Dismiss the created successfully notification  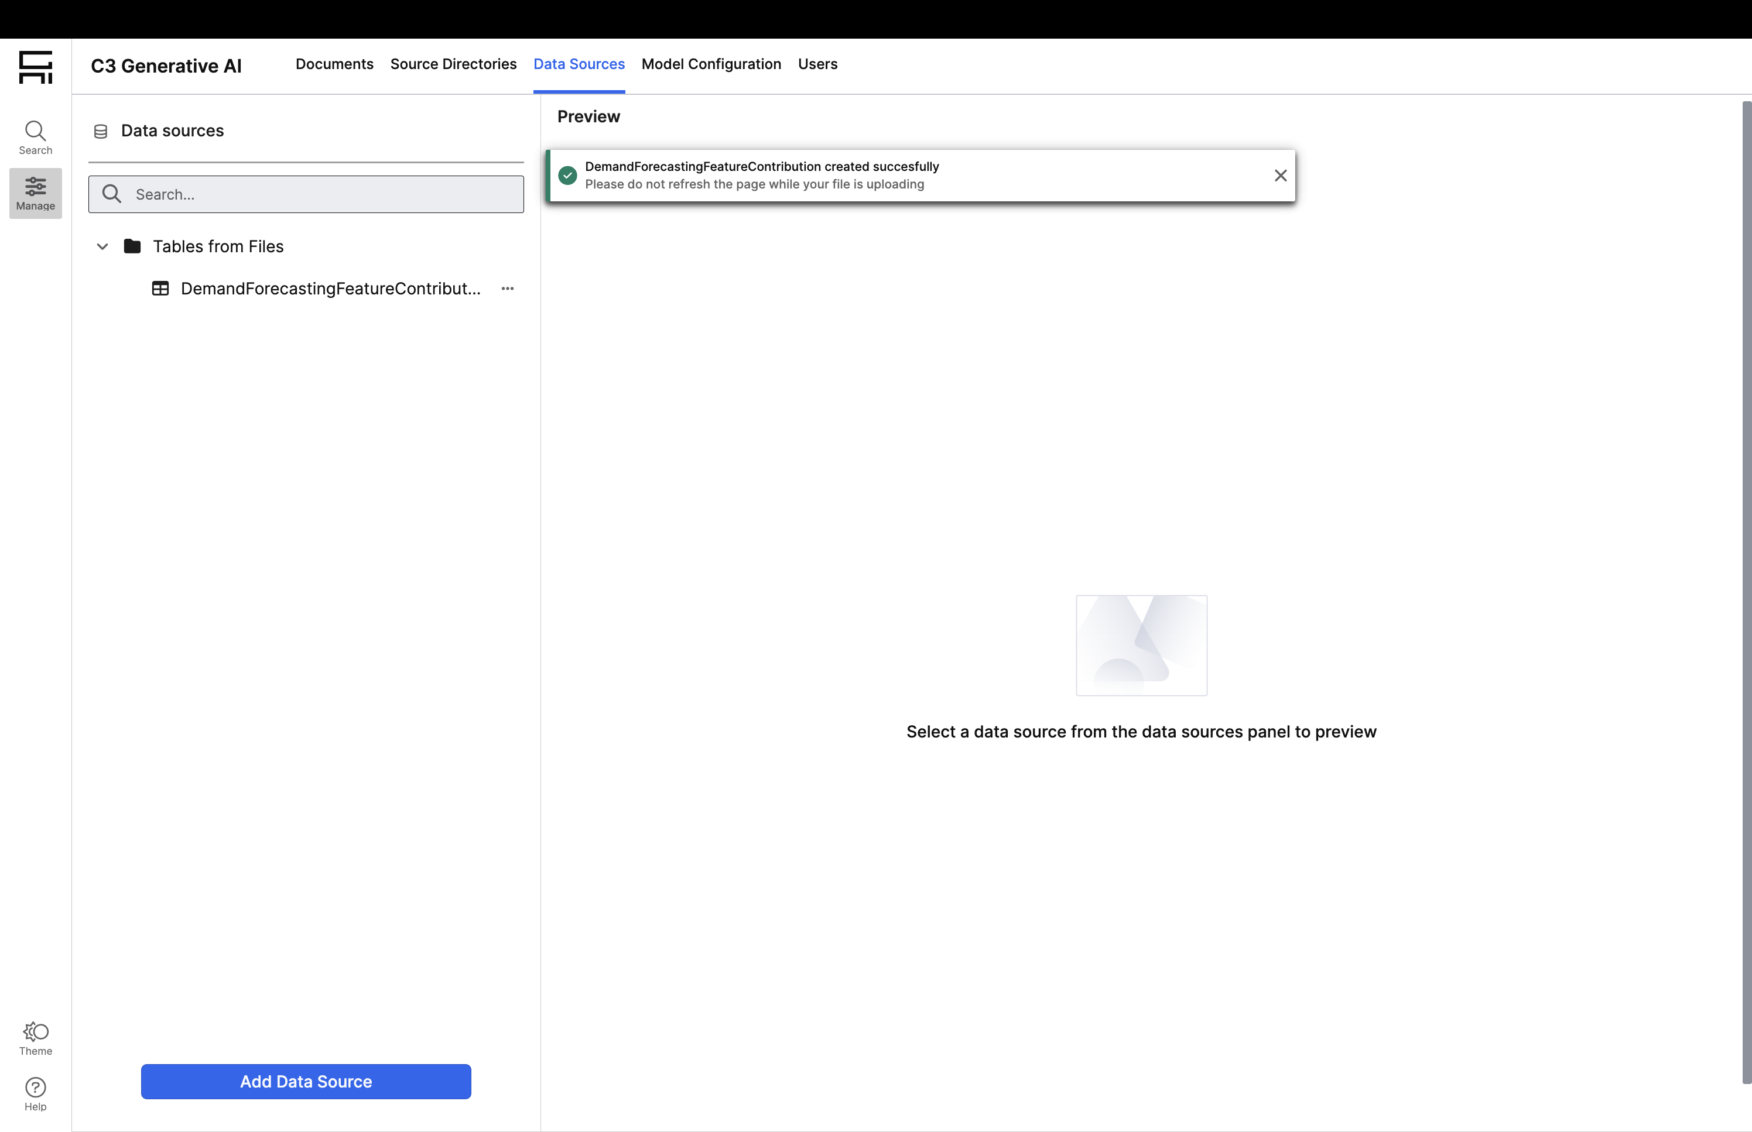pos(1280,176)
